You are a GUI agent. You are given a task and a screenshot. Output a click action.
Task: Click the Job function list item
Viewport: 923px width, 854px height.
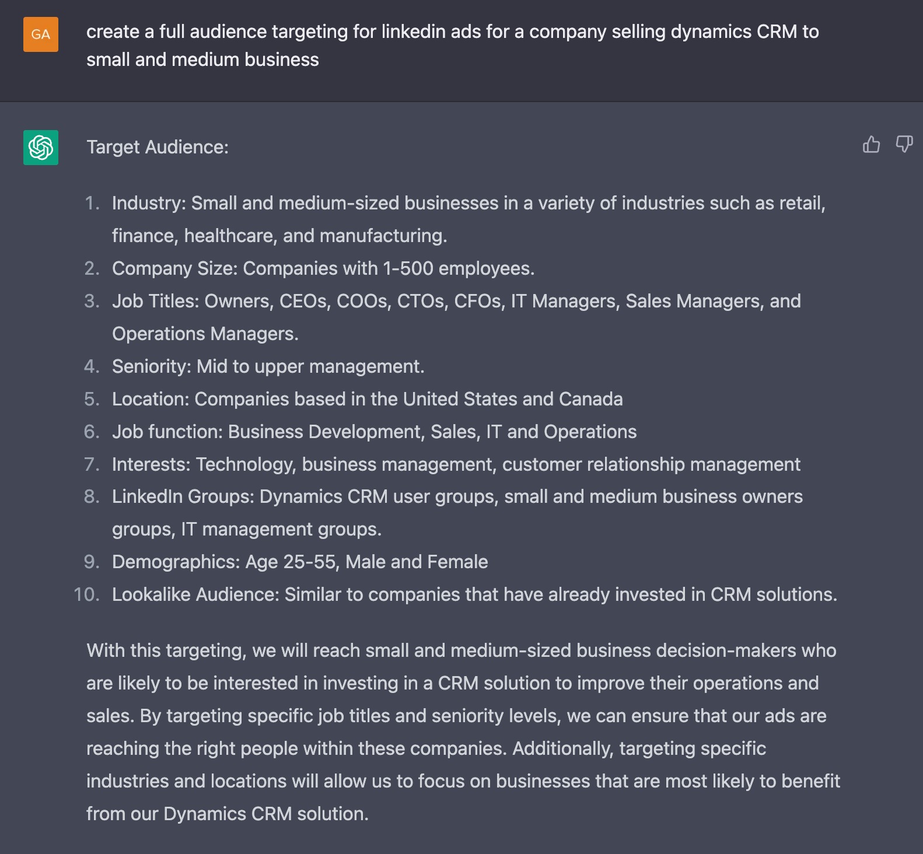tap(374, 432)
